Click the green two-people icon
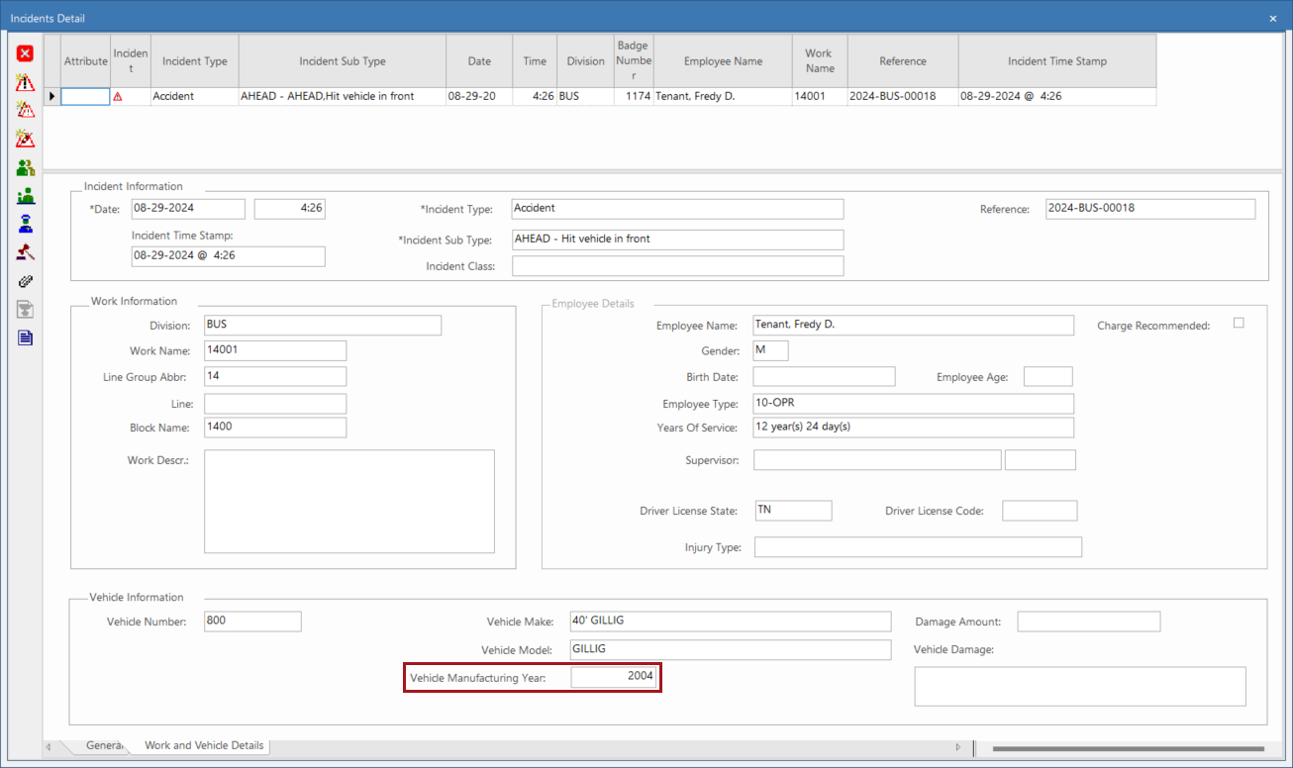The image size is (1293, 768). tap(25, 167)
